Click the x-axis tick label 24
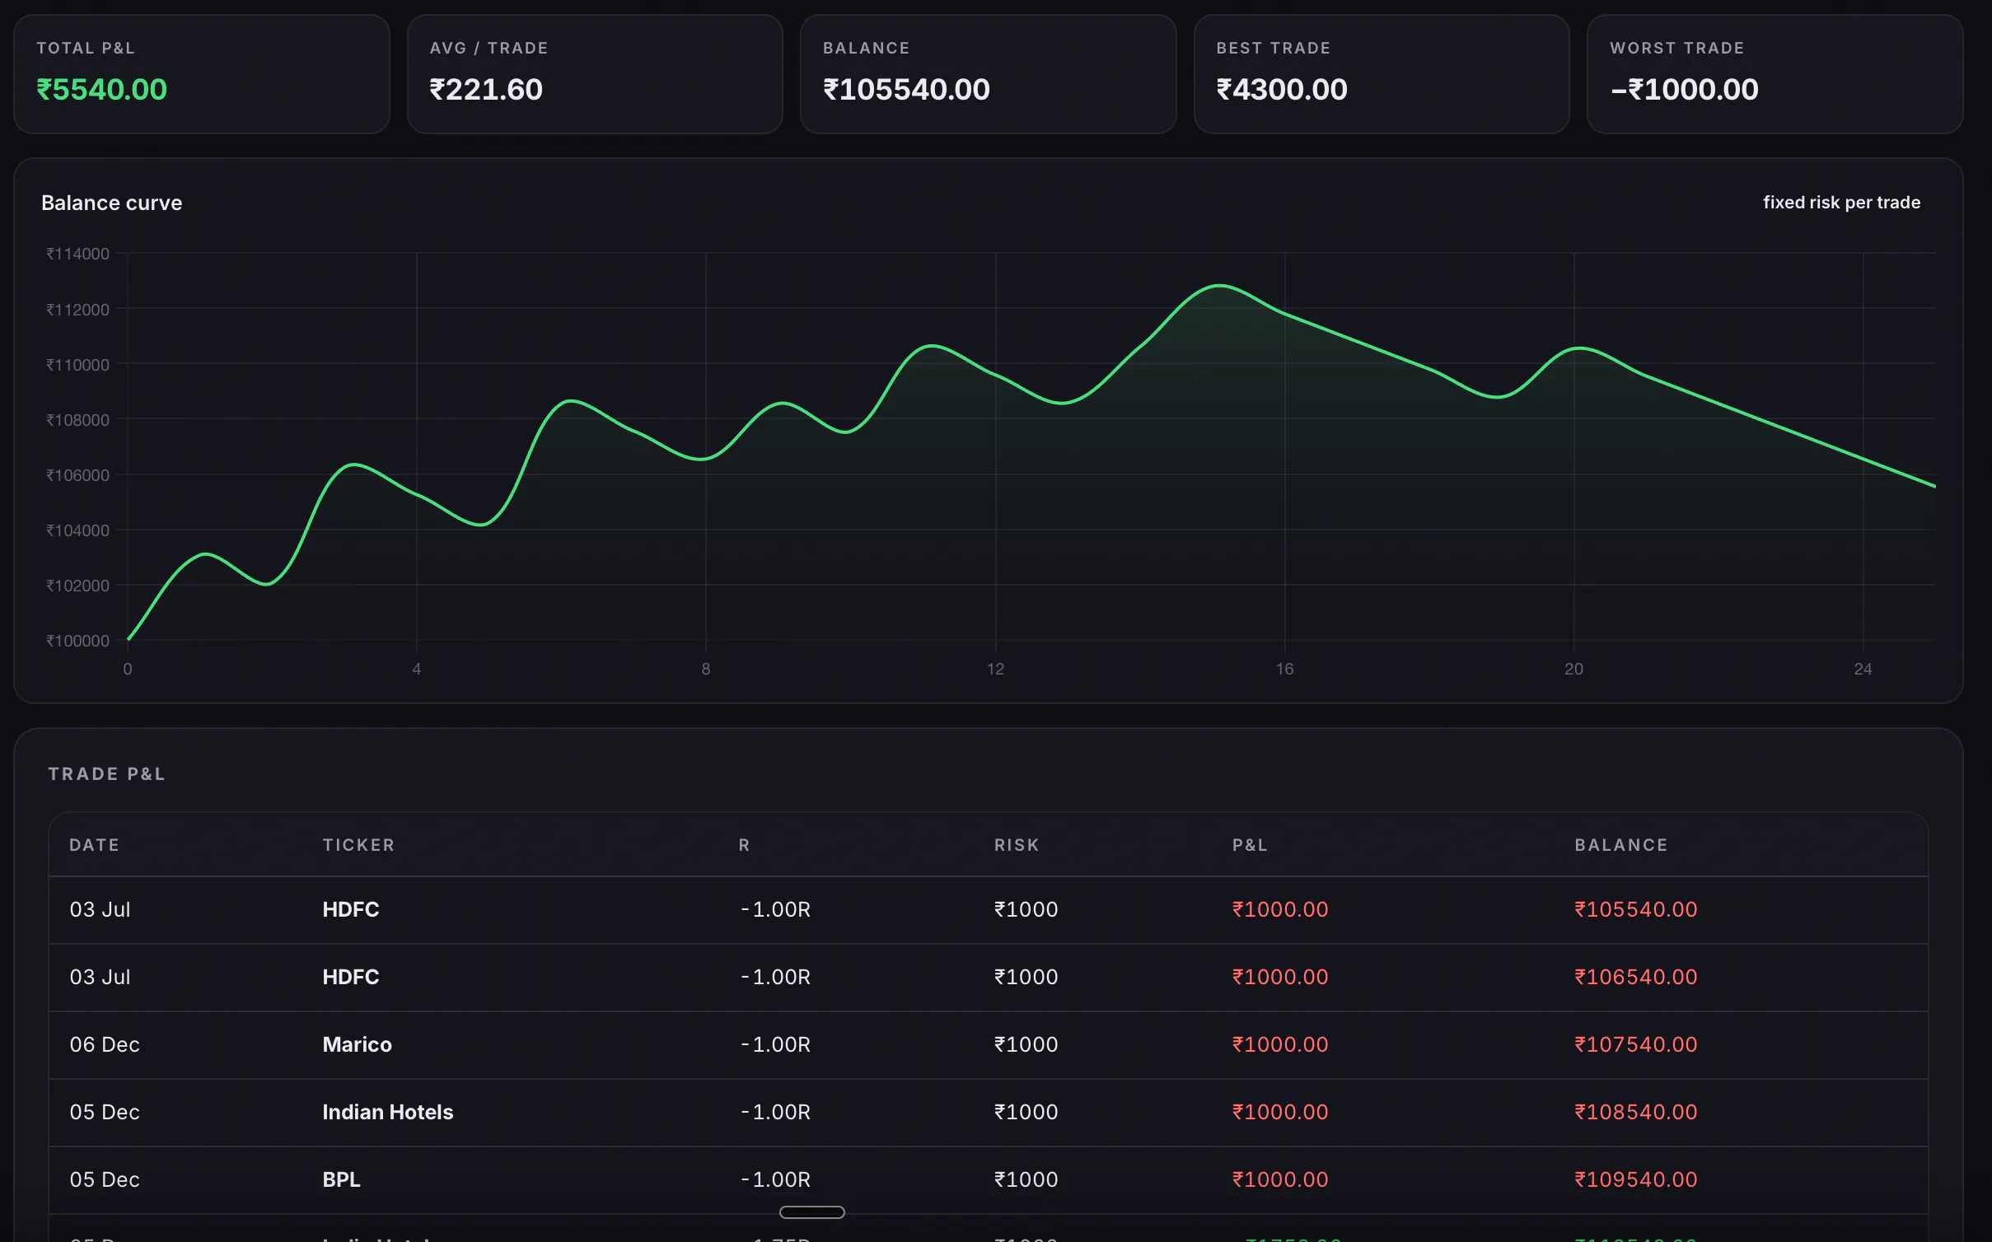 coord(1863,669)
